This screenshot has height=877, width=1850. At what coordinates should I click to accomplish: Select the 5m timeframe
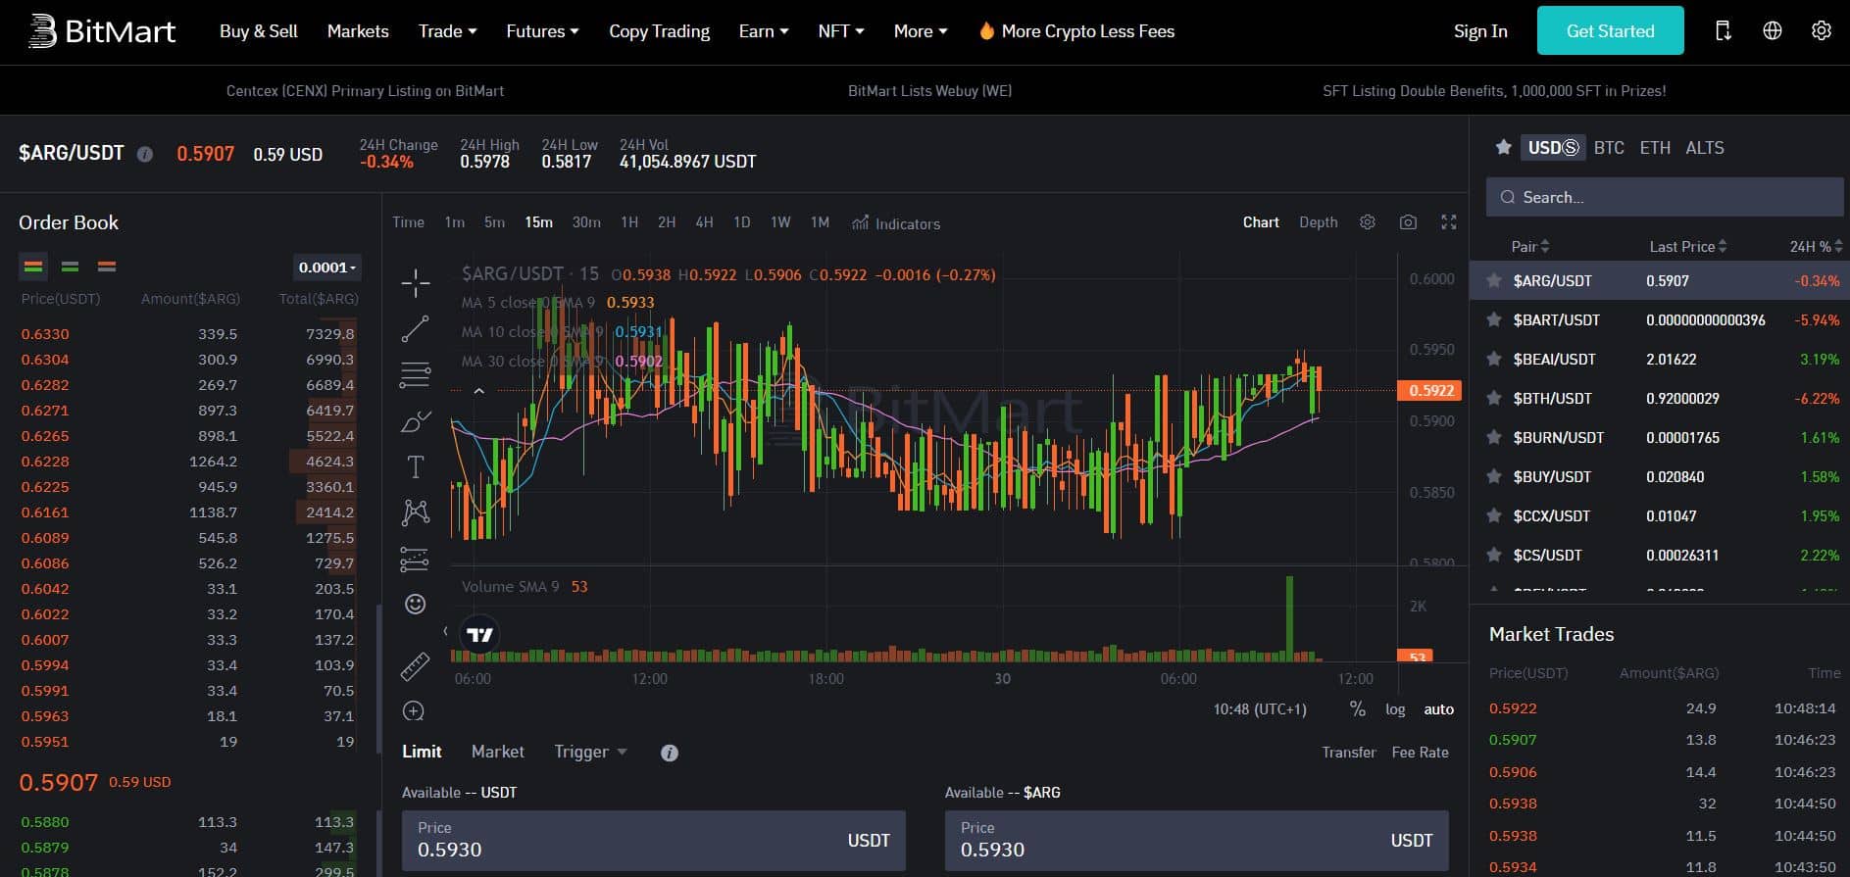click(x=494, y=222)
